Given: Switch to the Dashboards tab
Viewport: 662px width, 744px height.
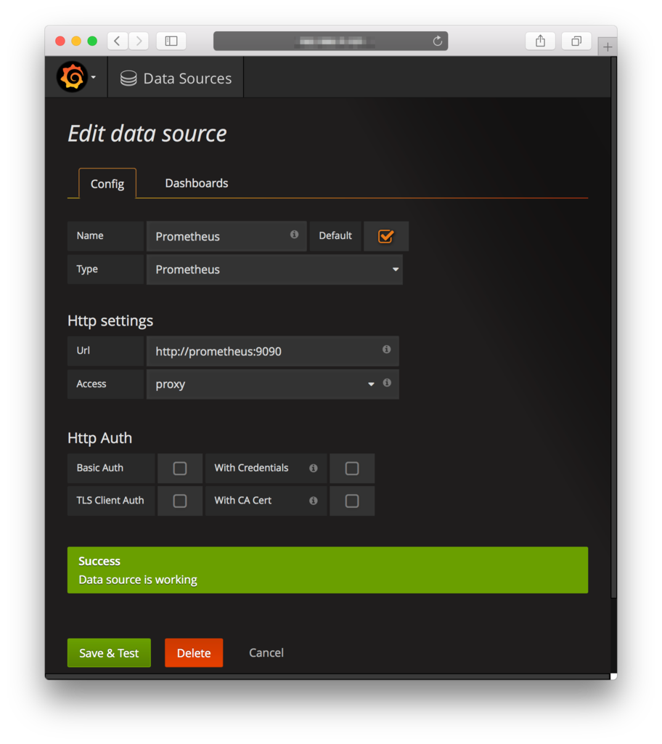Looking at the screenshot, I should tap(196, 183).
